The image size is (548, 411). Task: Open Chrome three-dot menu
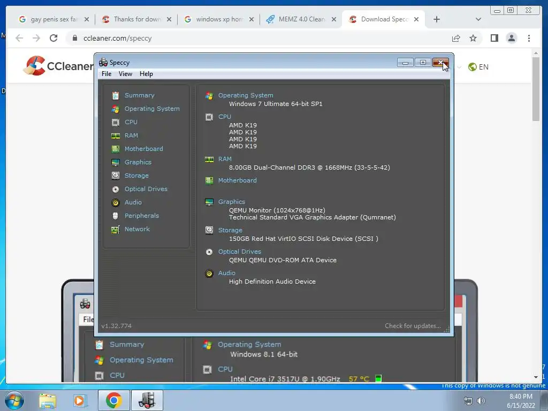(x=529, y=38)
